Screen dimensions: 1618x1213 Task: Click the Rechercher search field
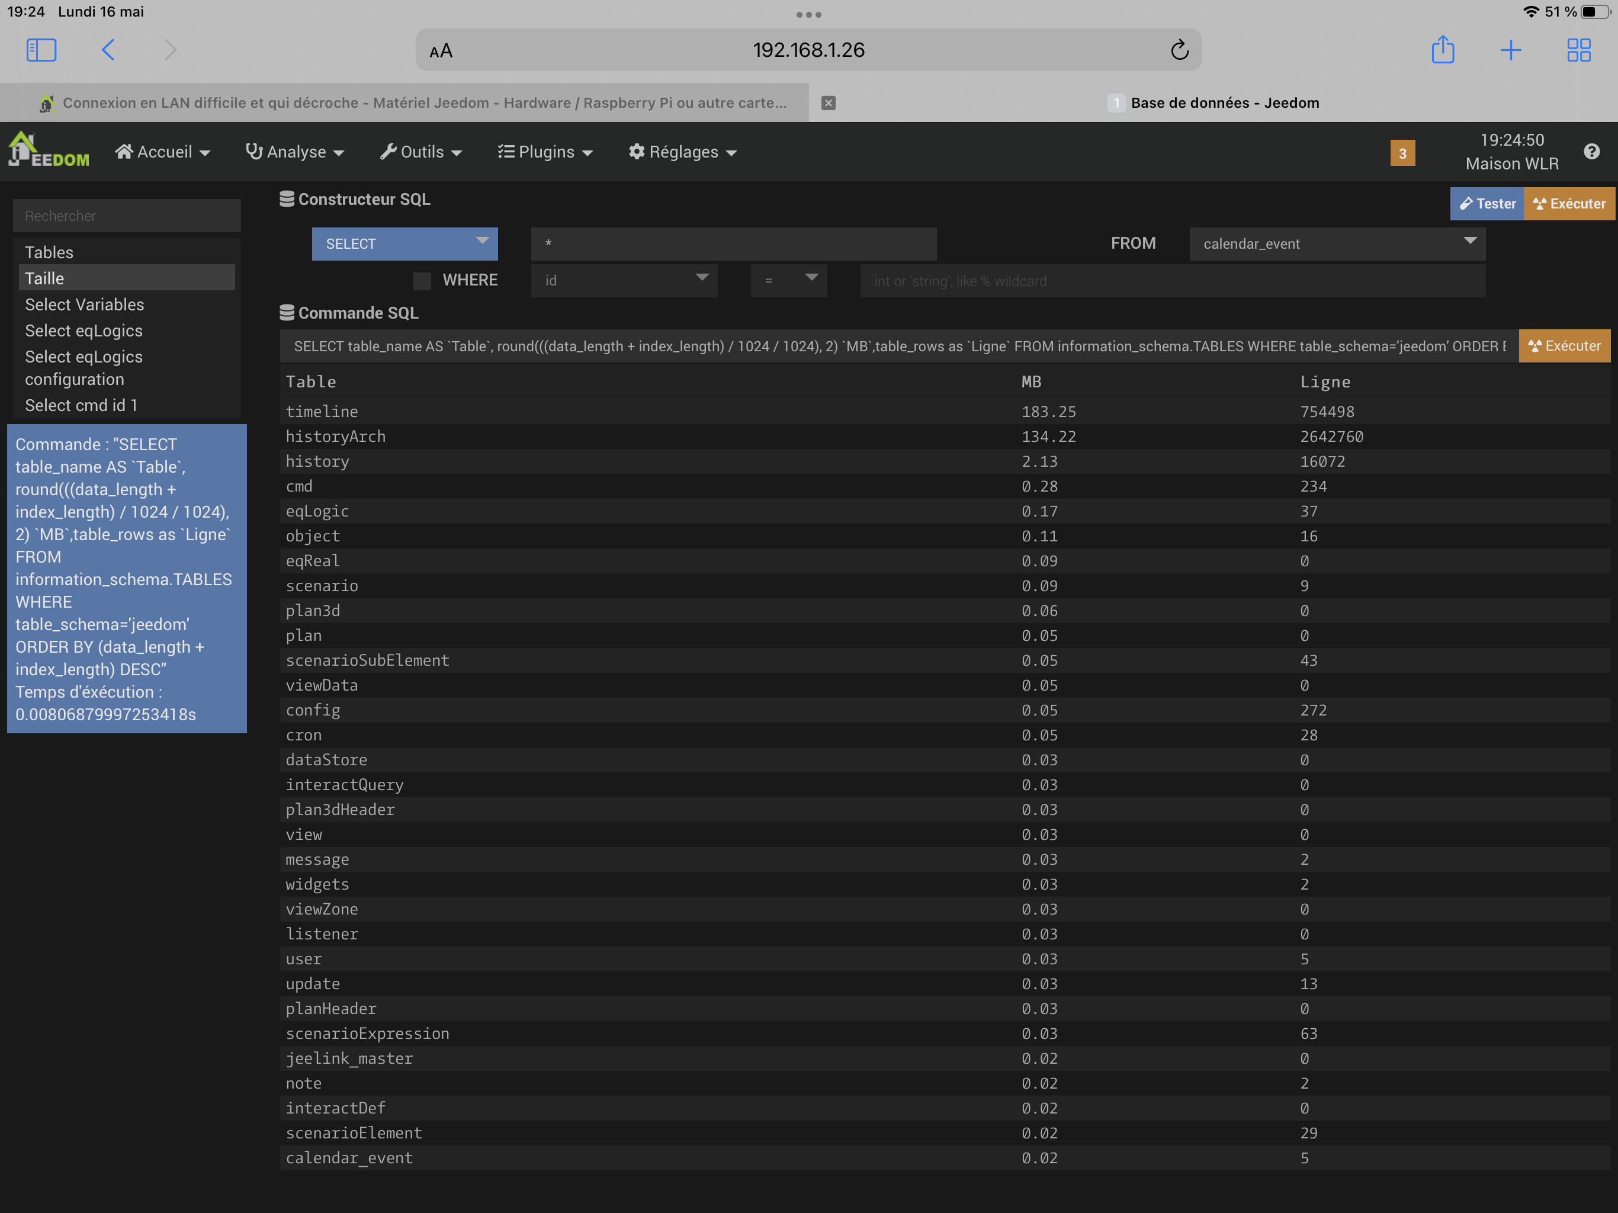[x=127, y=216]
